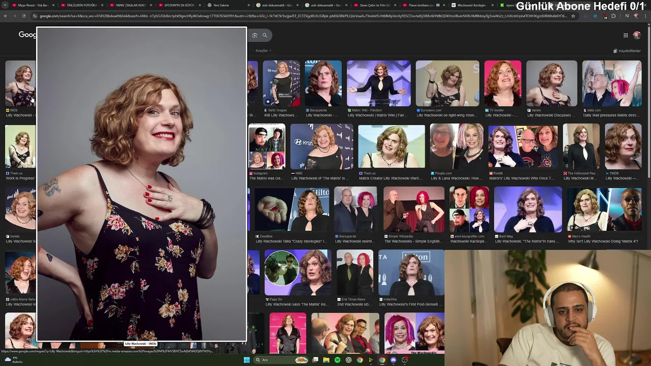Open Them.us 'Work in Progress' left thumbnail
This screenshot has height=366, width=651.
coord(20,146)
